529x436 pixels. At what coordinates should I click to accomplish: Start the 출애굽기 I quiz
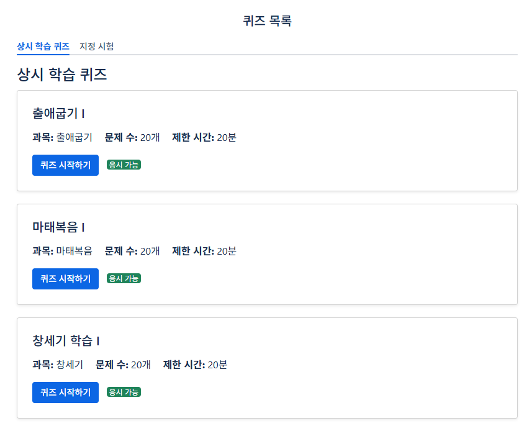pos(65,165)
